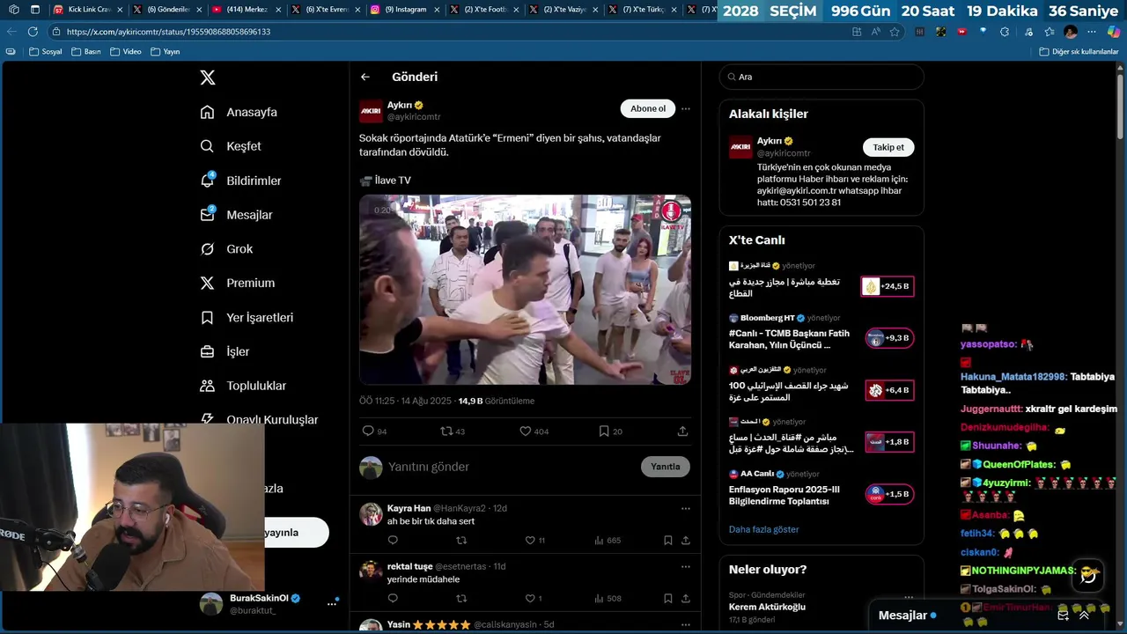This screenshot has height=634, width=1127.
Task: Open İşler jobs page
Action: (238, 351)
